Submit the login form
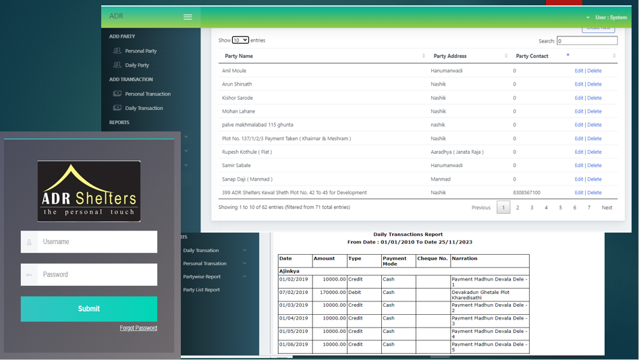Image resolution: width=639 pixels, height=360 pixels. coord(89,309)
